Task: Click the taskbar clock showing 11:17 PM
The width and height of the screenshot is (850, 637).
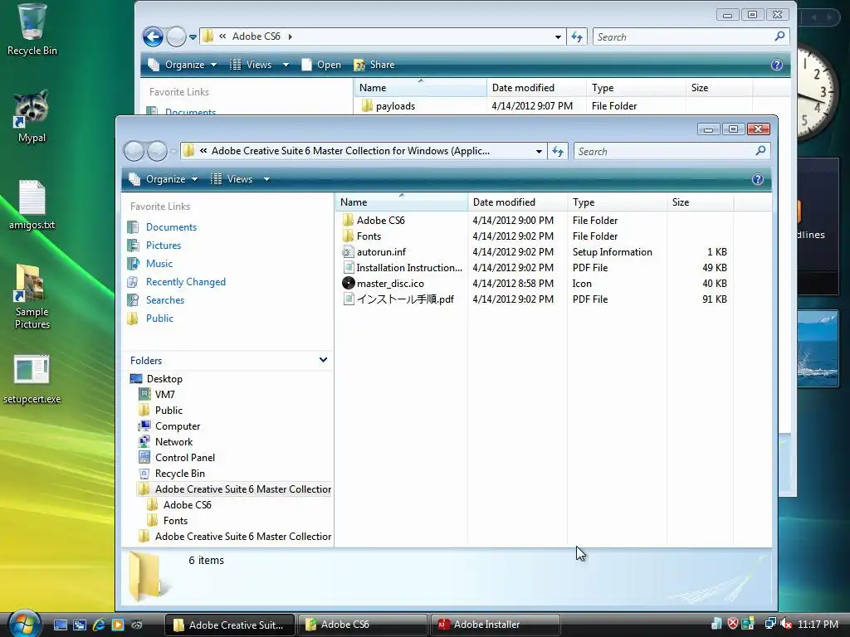Action: 818,624
